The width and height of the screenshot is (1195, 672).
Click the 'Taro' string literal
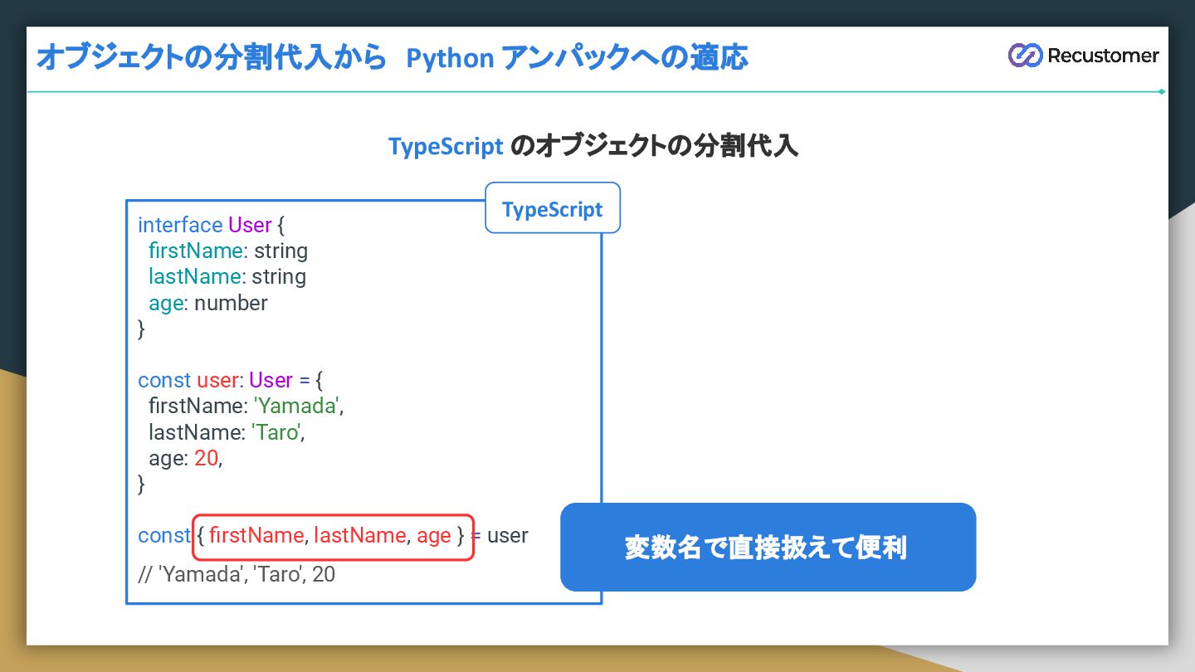pos(276,431)
